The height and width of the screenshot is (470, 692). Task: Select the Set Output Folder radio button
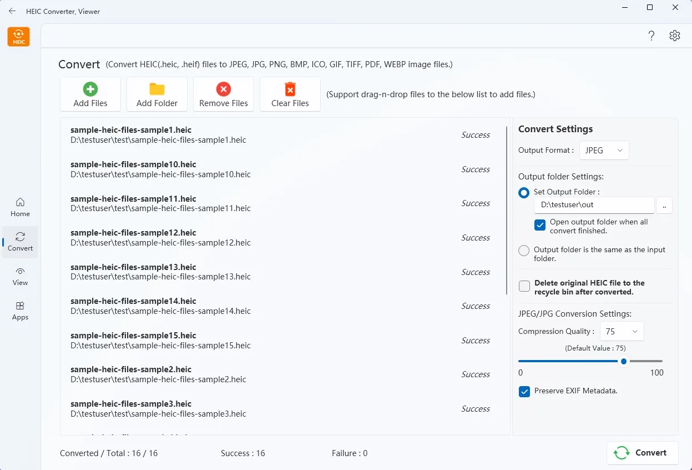pos(524,193)
